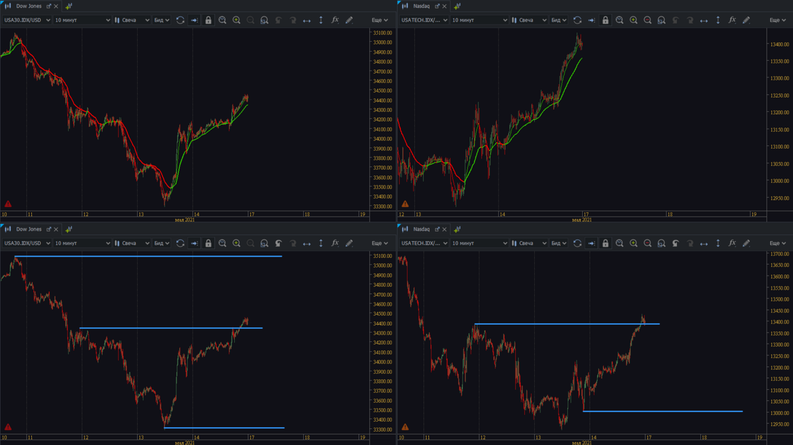Undo last action in bottom-left Dow Jones chart

click(278, 244)
